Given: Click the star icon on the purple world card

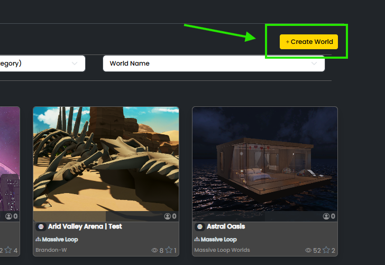Looking at the screenshot, I should [8, 250].
